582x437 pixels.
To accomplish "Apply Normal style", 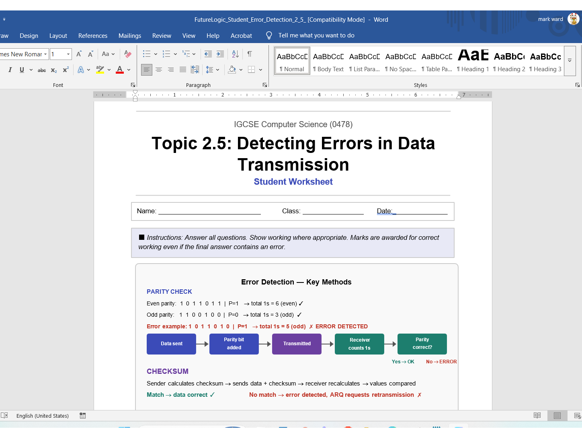I will 292,61.
